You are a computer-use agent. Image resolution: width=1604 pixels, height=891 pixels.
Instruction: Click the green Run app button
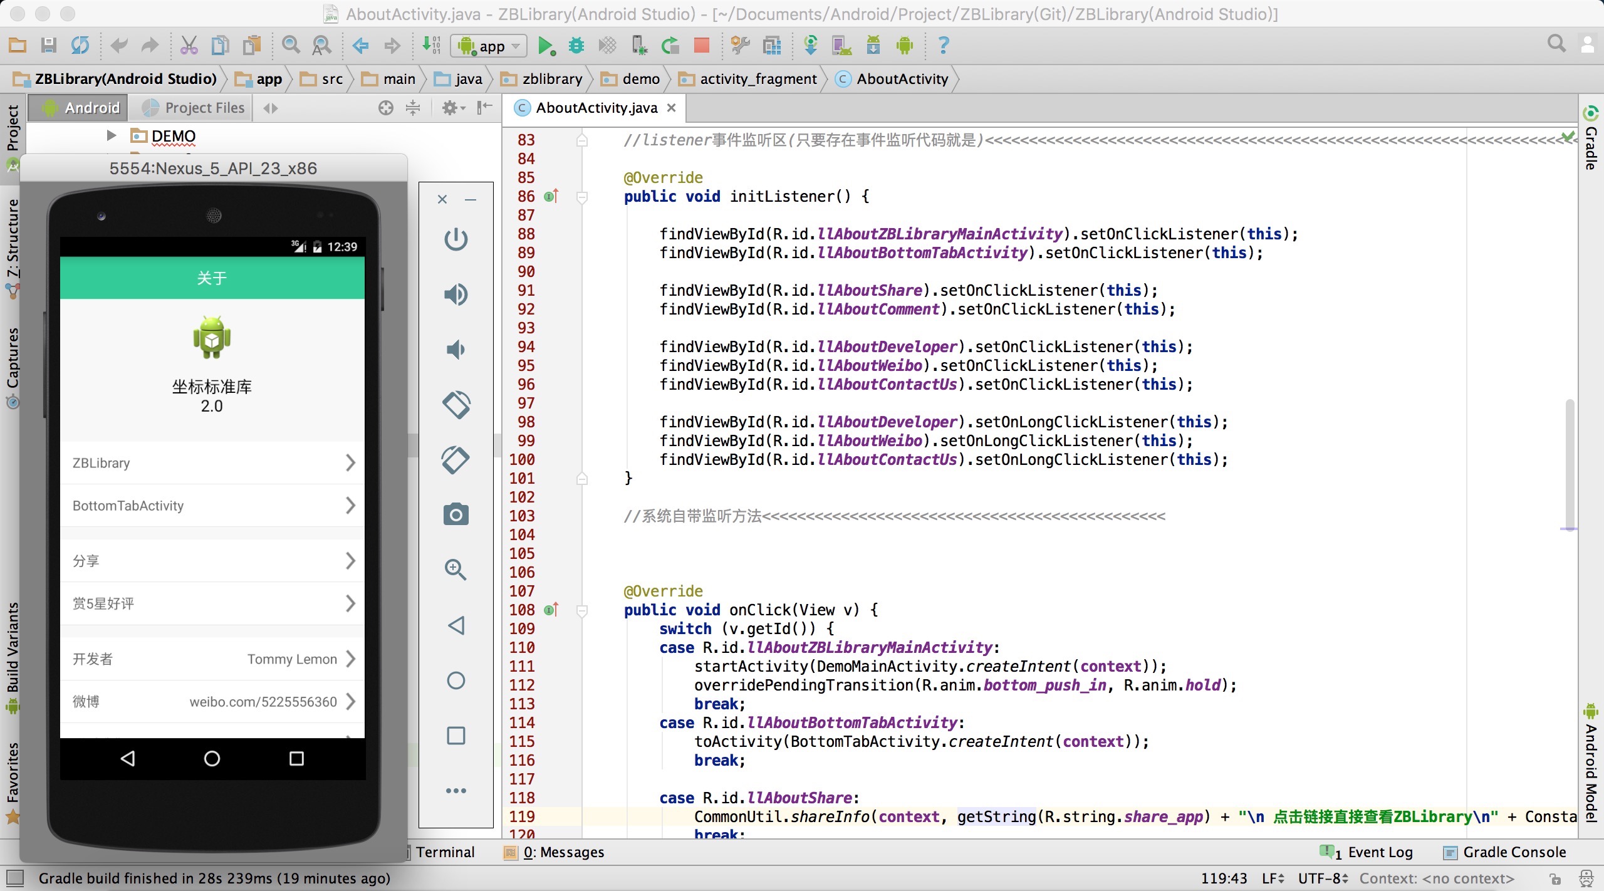point(545,46)
